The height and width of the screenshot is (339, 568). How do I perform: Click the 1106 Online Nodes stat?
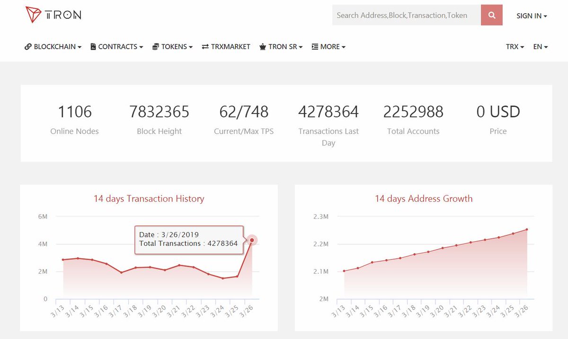tap(75, 112)
